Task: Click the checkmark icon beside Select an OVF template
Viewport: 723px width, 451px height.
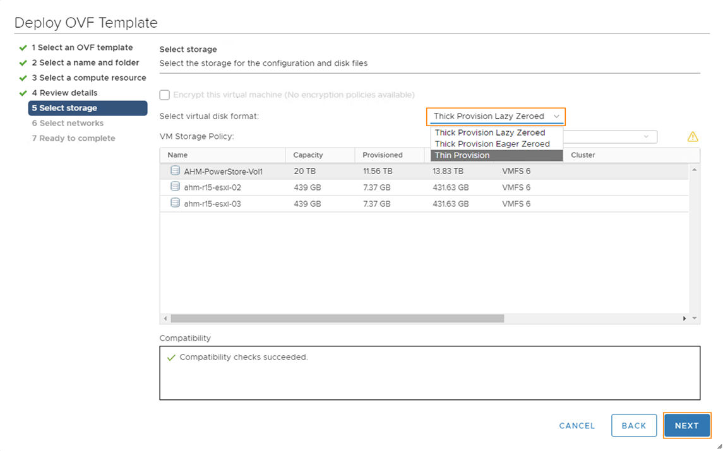Action: coord(23,47)
